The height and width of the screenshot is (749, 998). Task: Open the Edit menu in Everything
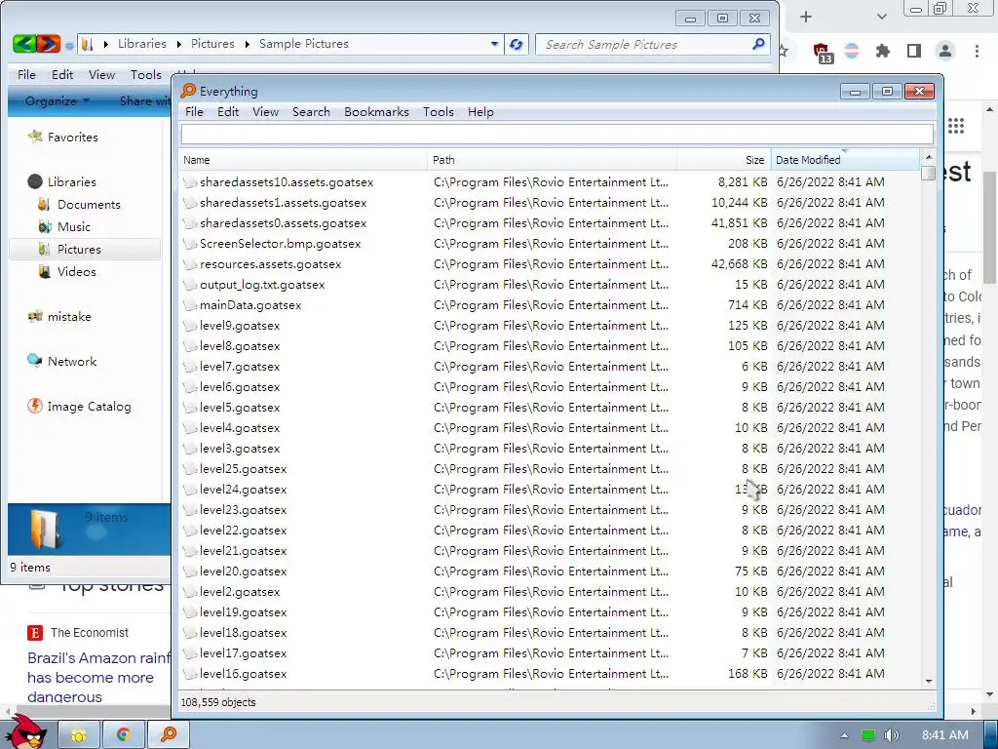(228, 112)
